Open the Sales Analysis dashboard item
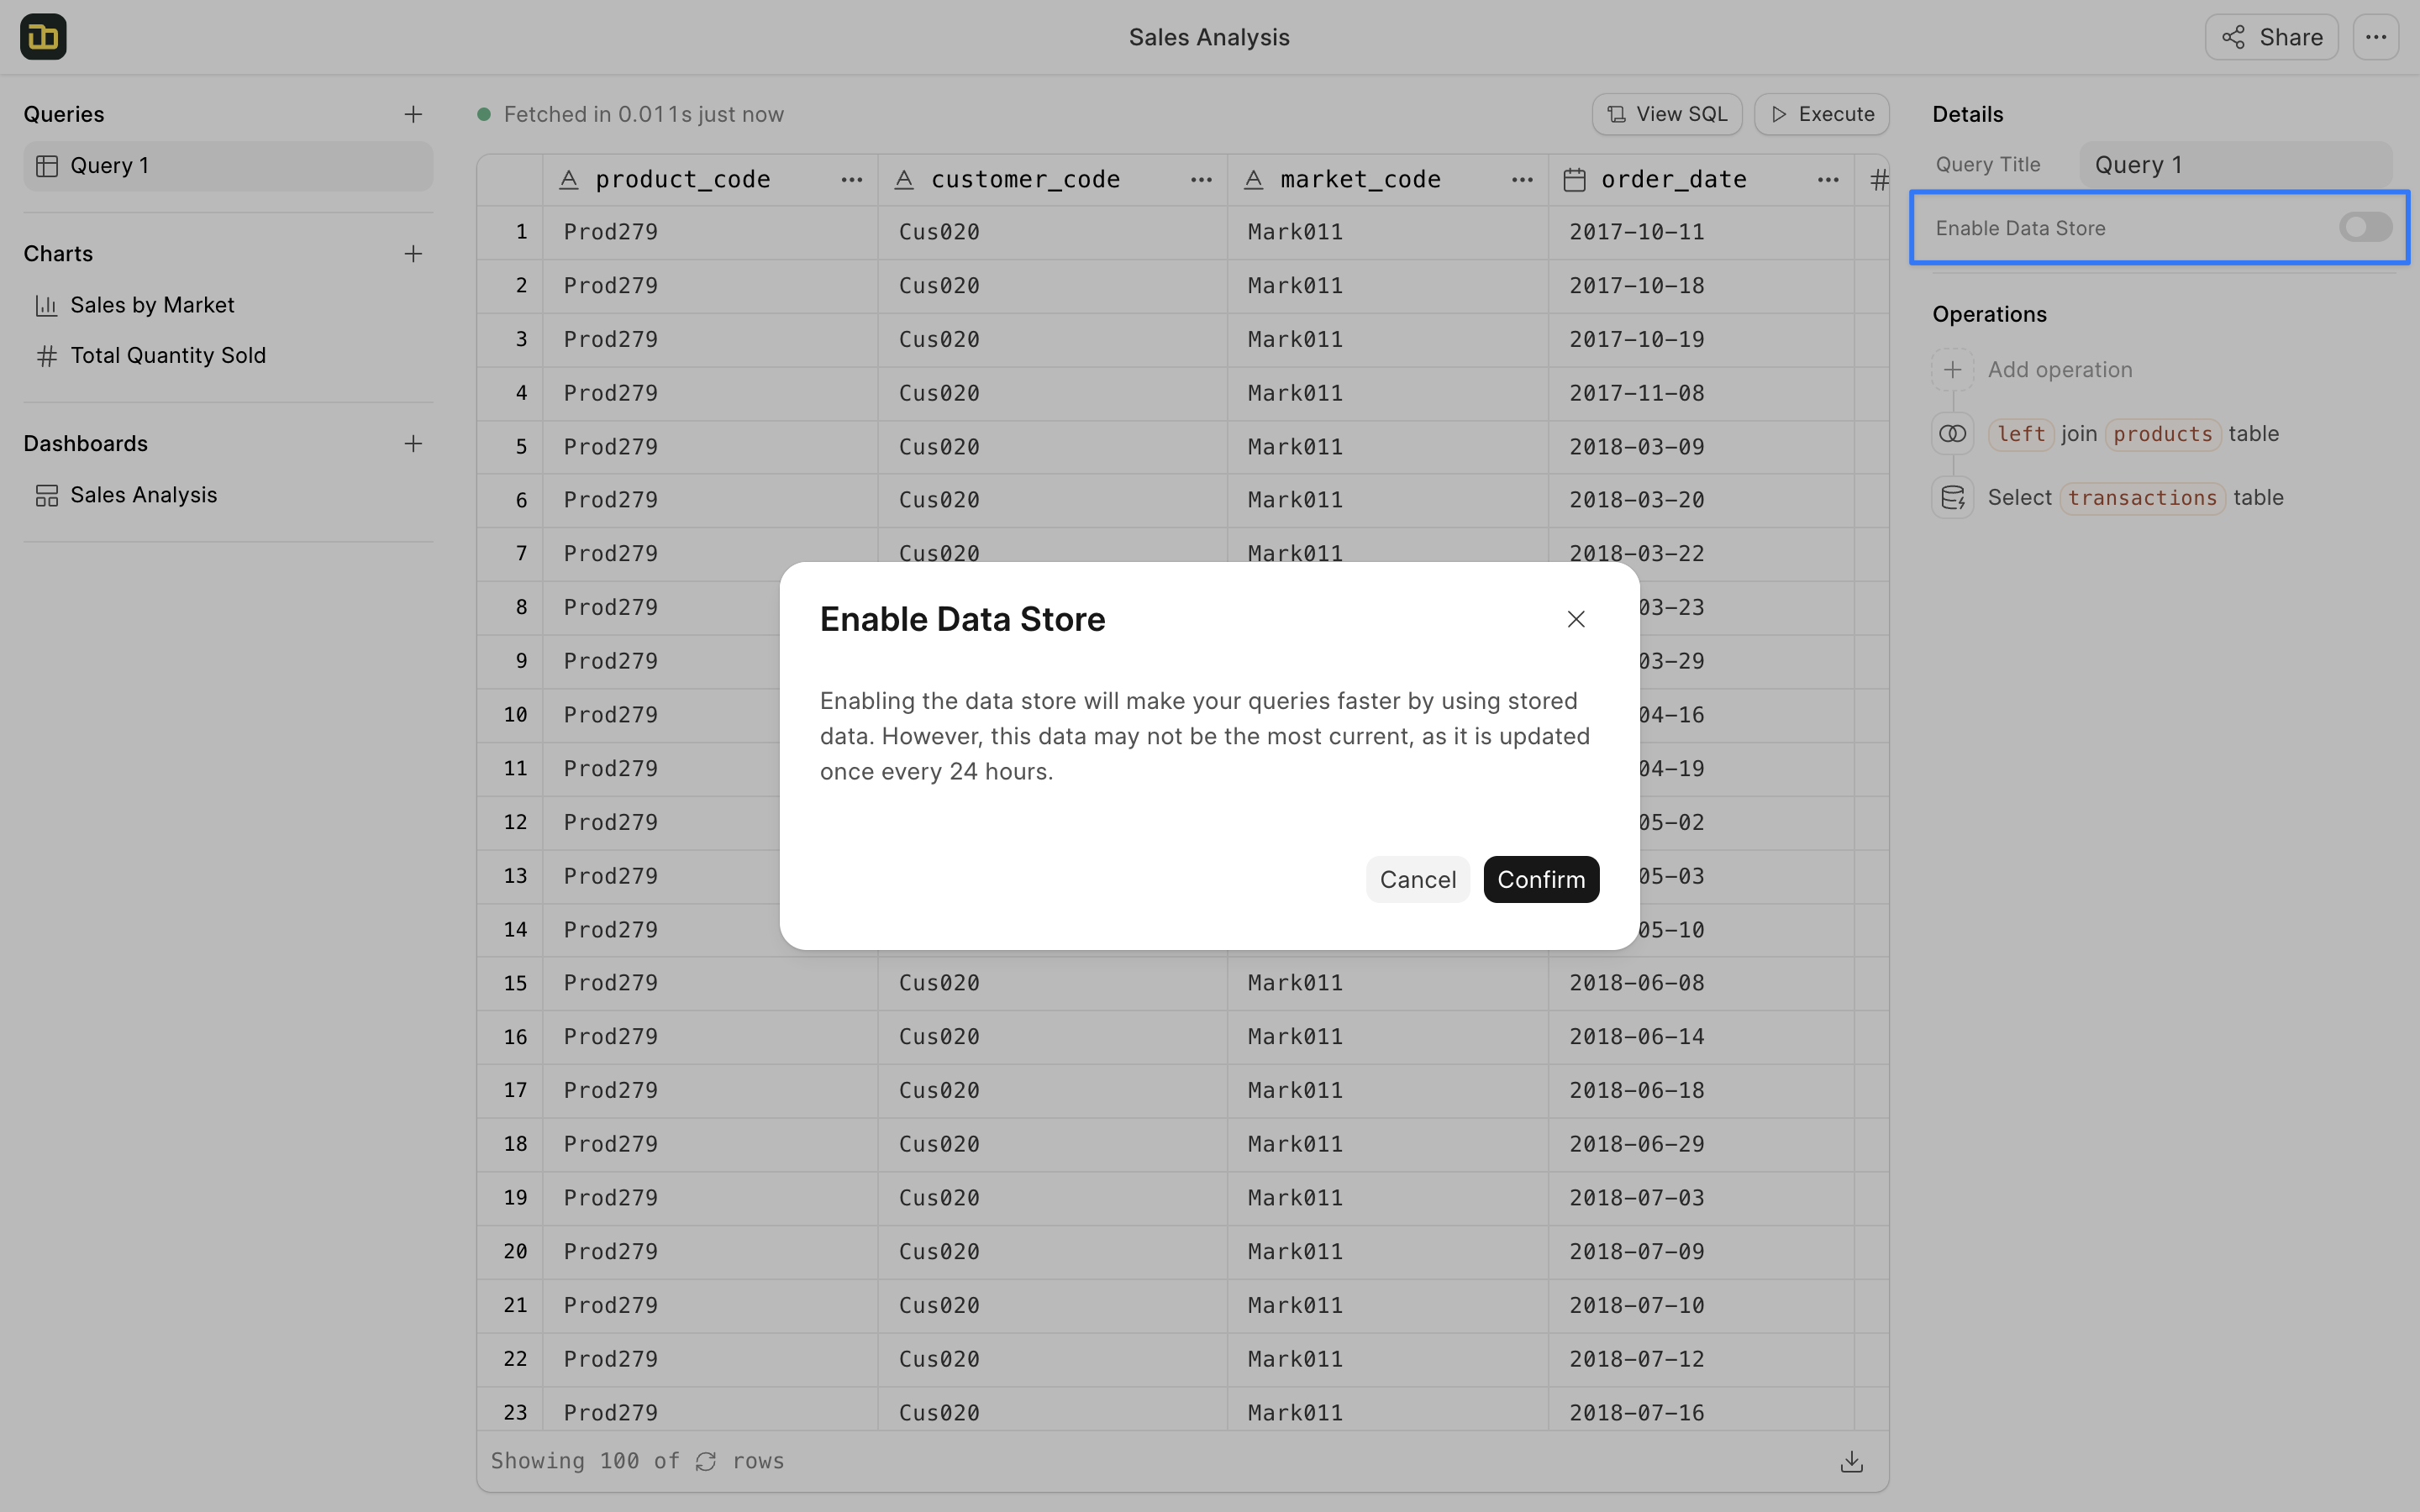Viewport: 2420px width, 1512px height. (228, 495)
